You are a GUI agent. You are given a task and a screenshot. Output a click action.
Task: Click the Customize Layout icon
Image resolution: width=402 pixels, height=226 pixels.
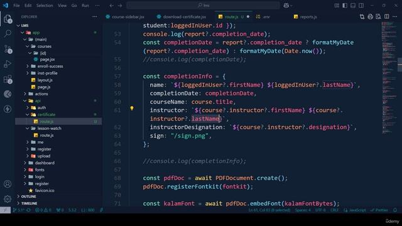337,6
